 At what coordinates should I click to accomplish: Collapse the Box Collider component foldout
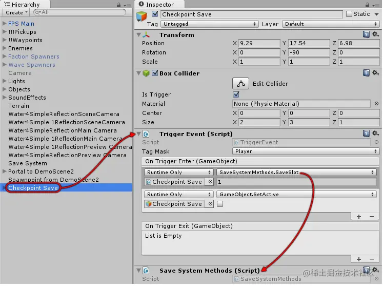[139, 73]
